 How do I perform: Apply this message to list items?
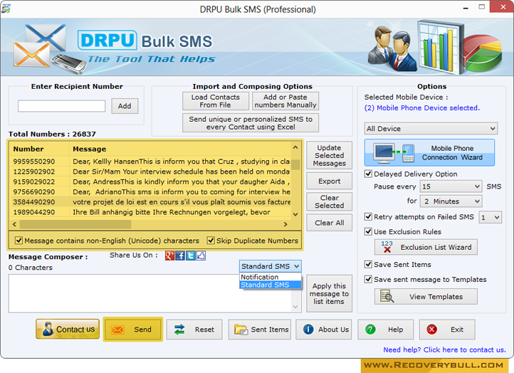329,294
